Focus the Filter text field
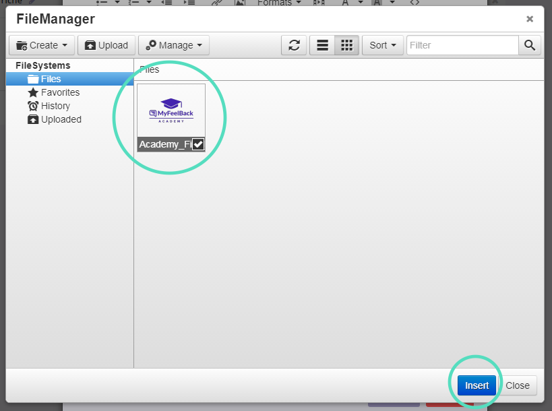552x411 pixels. click(x=462, y=45)
